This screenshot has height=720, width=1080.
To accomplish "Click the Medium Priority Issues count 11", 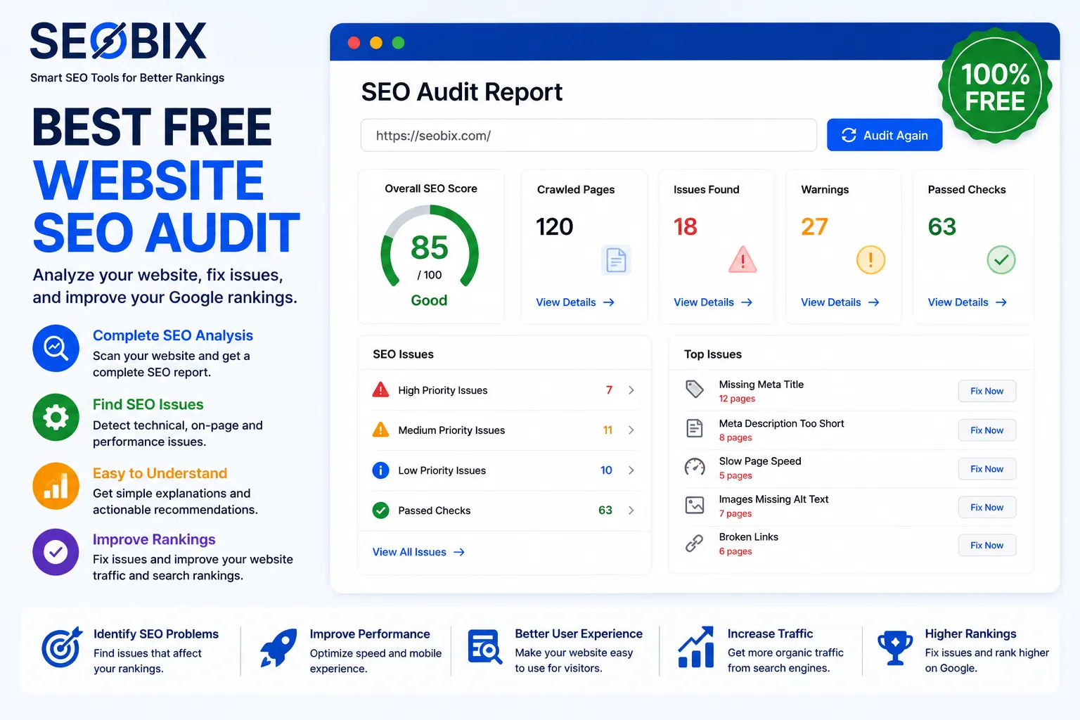I will click(607, 430).
